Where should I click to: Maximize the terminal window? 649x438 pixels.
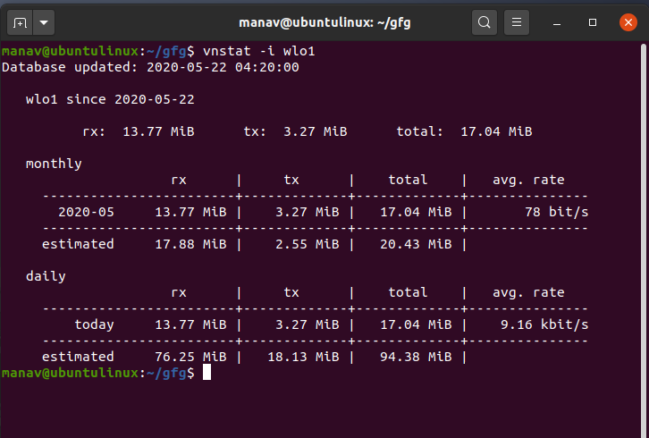click(592, 21)
